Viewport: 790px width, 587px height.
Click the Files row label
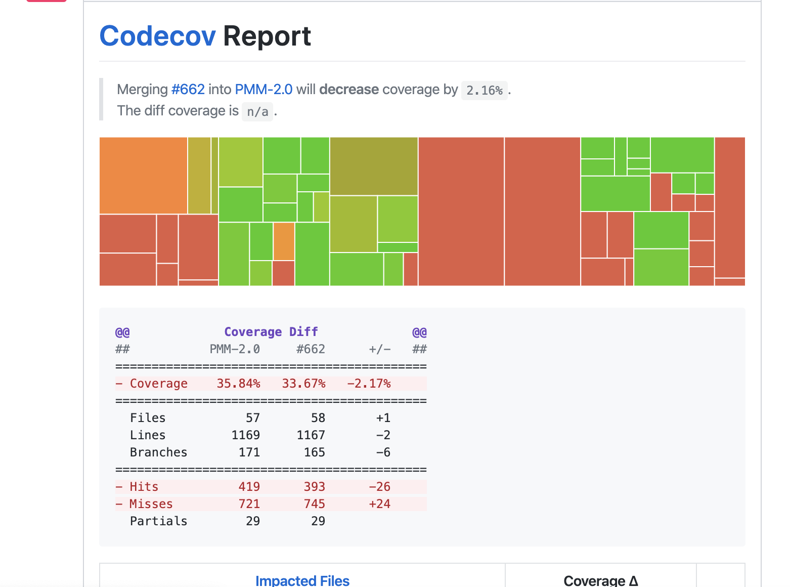point(148,418)
